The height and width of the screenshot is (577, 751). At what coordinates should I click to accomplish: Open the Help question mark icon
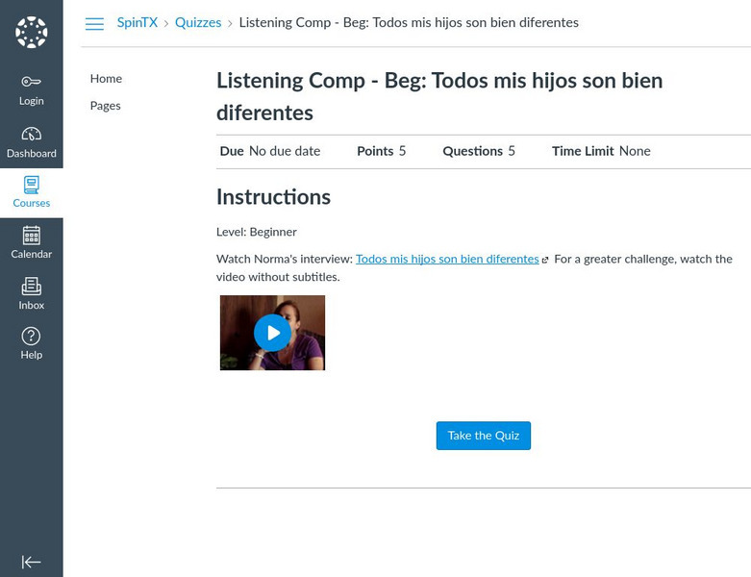[31, 337]
